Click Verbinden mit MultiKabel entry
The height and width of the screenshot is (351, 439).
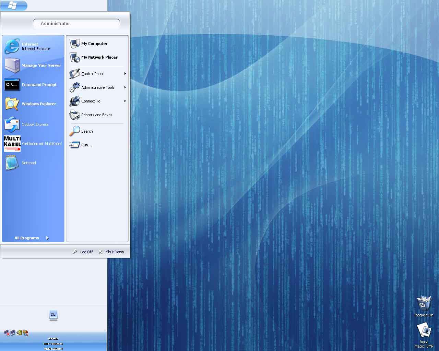33,144
